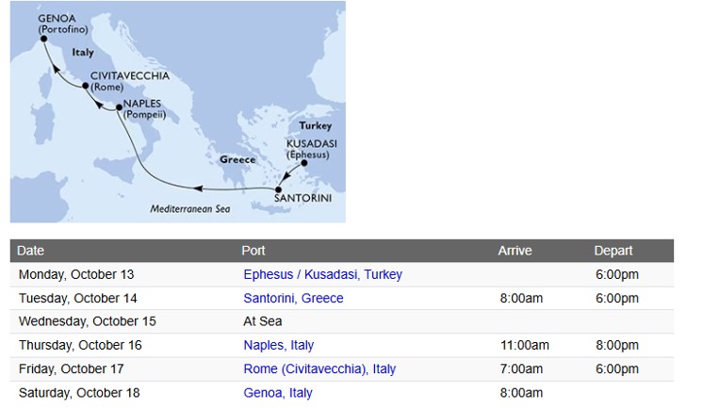Select the Naples port marker on map
Screen dimensions: 703x409
[x=119, y=108]
